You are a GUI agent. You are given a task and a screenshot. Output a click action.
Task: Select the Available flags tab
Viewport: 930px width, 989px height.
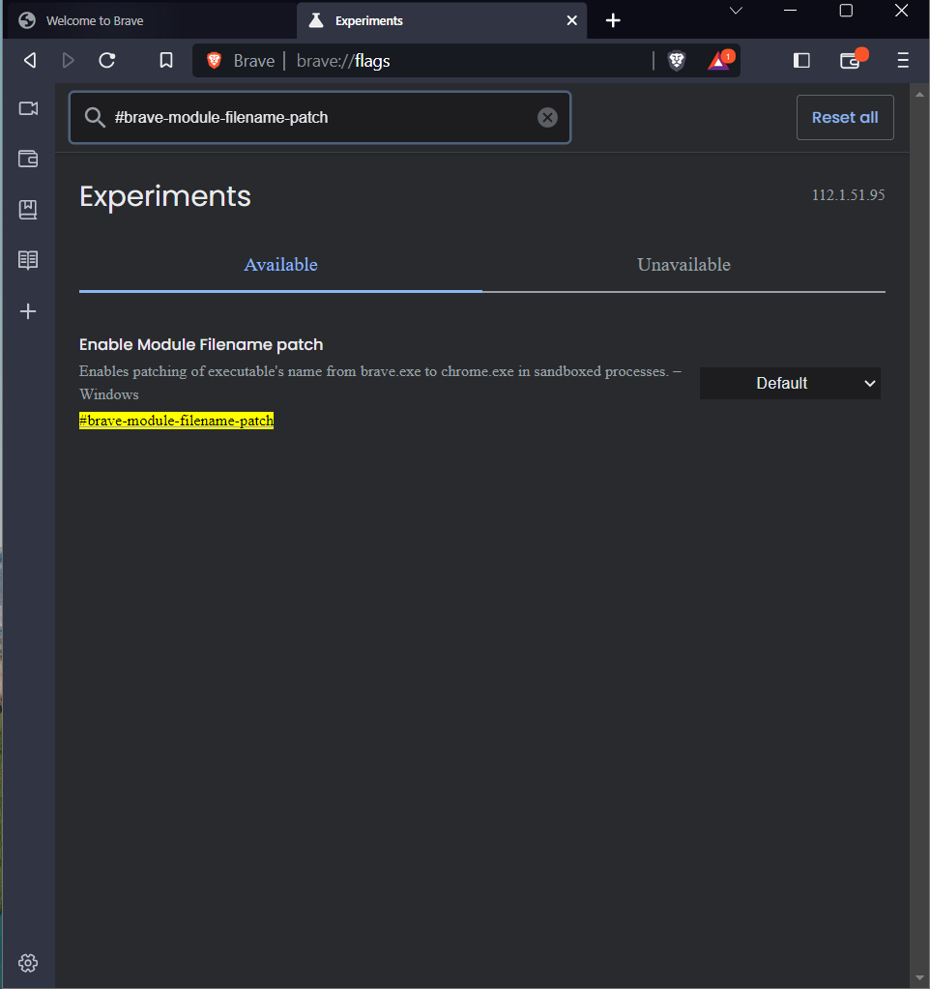pyautogui.click(x=280, y=264)
